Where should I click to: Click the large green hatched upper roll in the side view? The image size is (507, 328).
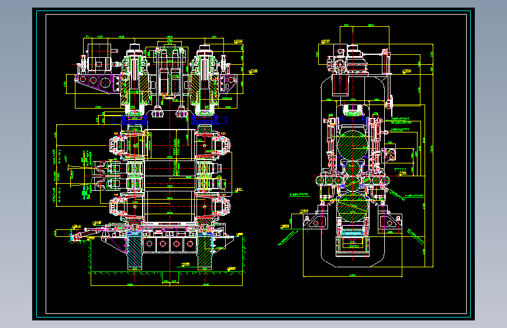[353, 145]
